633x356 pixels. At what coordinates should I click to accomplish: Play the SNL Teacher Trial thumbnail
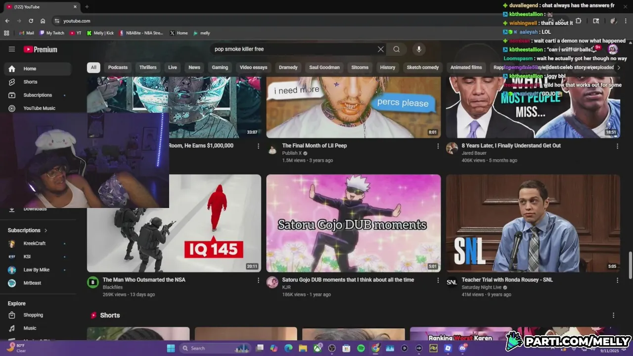(x=533, y=223)
